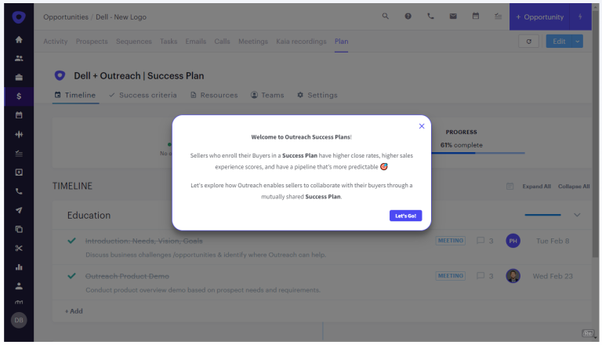The height and width of the screenshot is (345, 602).
Task: Switch to the Success criteria tab
Action: (x=143, y=96)
